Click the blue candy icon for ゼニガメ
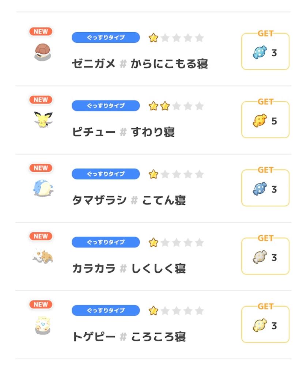The height and width of the screenshot is (379, 307). point(260,53)
